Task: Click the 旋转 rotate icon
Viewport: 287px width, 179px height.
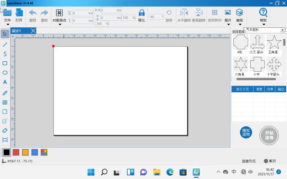Action: pyautogui.click(x=169, y=15)
